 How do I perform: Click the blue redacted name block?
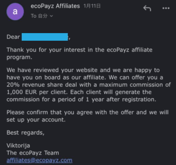45,37
